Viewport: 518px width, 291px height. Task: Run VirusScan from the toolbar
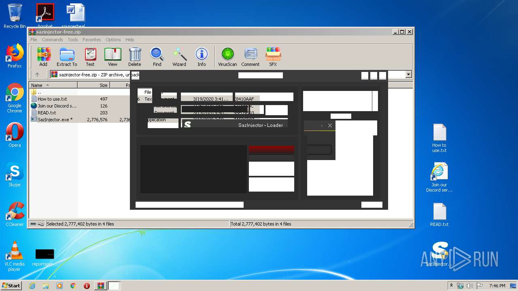[227, 57]
